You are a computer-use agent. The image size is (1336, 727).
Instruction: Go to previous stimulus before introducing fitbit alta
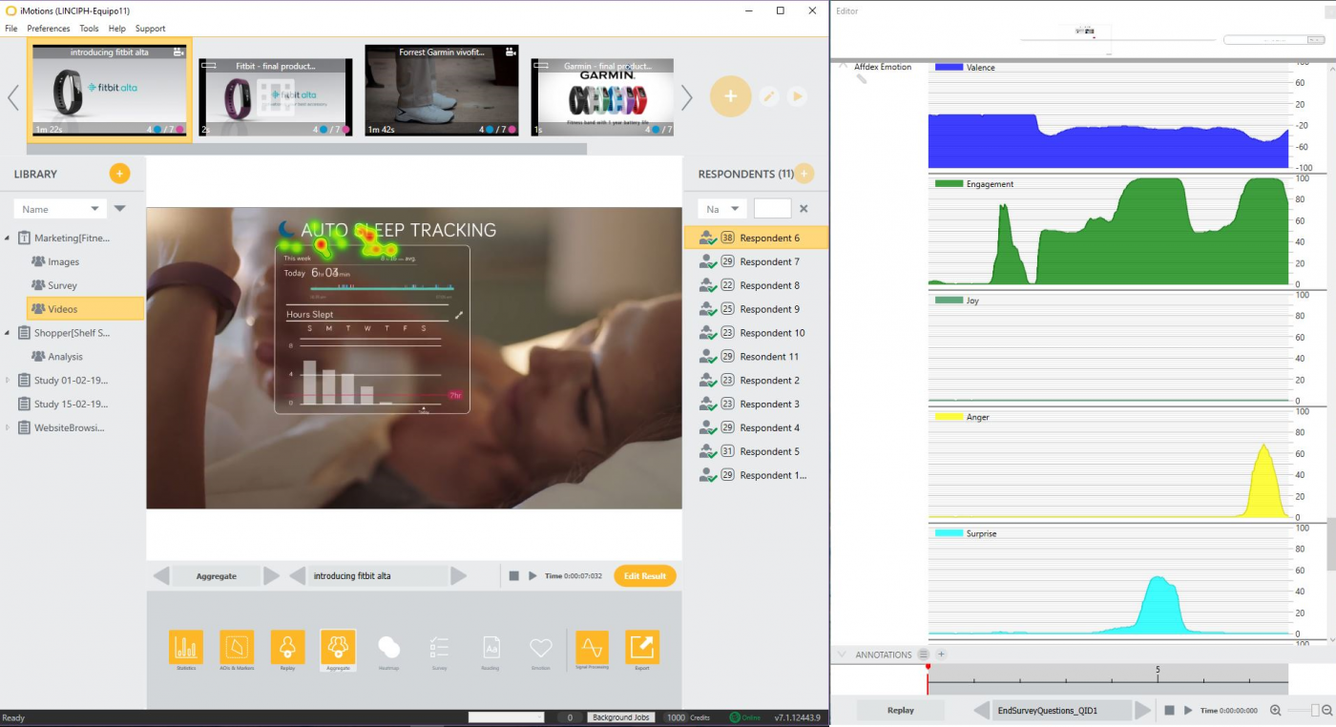298,576
